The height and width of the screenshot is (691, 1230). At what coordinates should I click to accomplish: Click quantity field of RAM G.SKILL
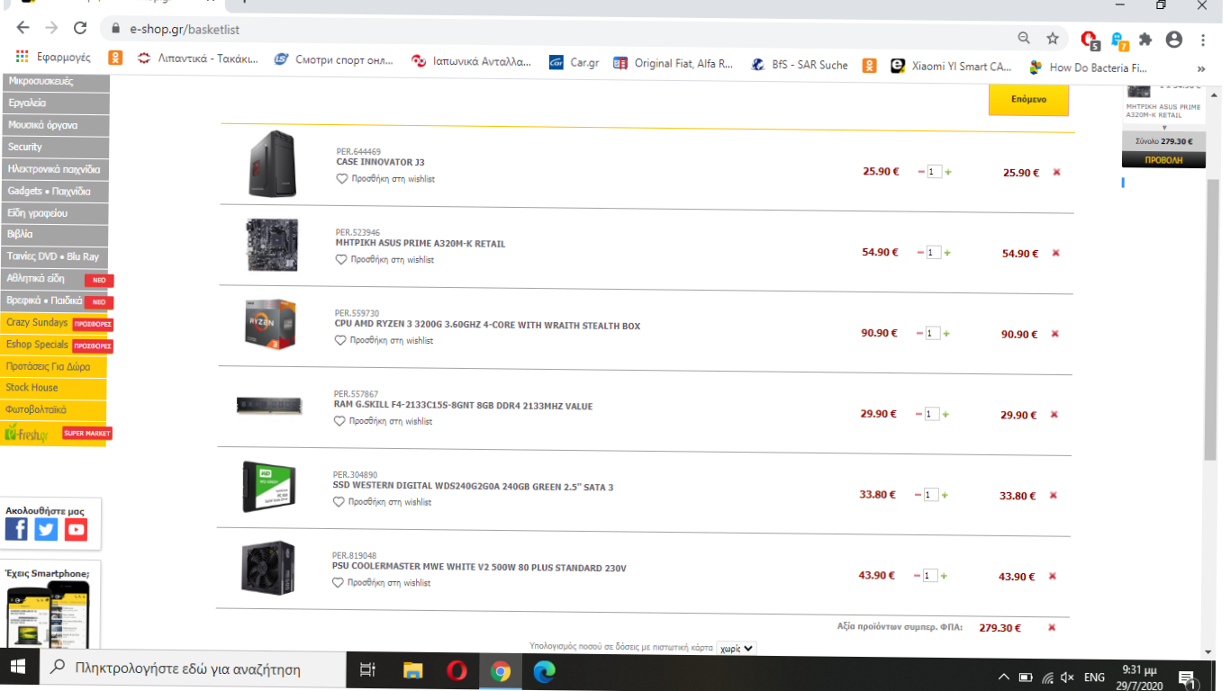(x=932, y=415)
